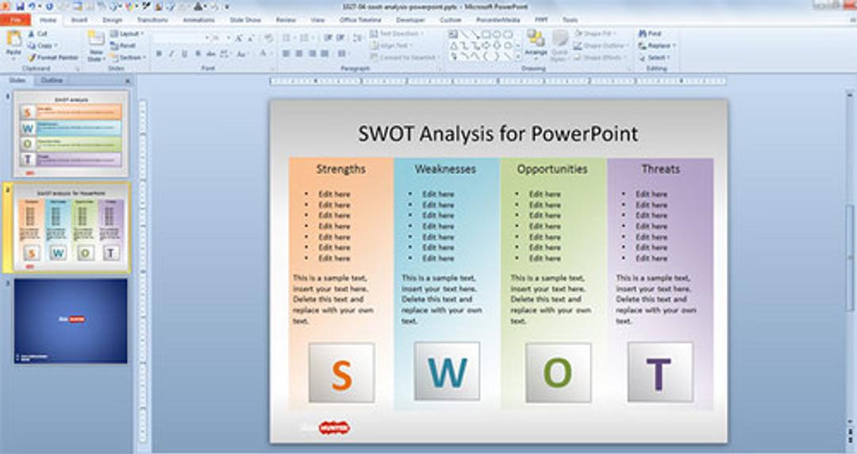Click Text Direction button

398,34
